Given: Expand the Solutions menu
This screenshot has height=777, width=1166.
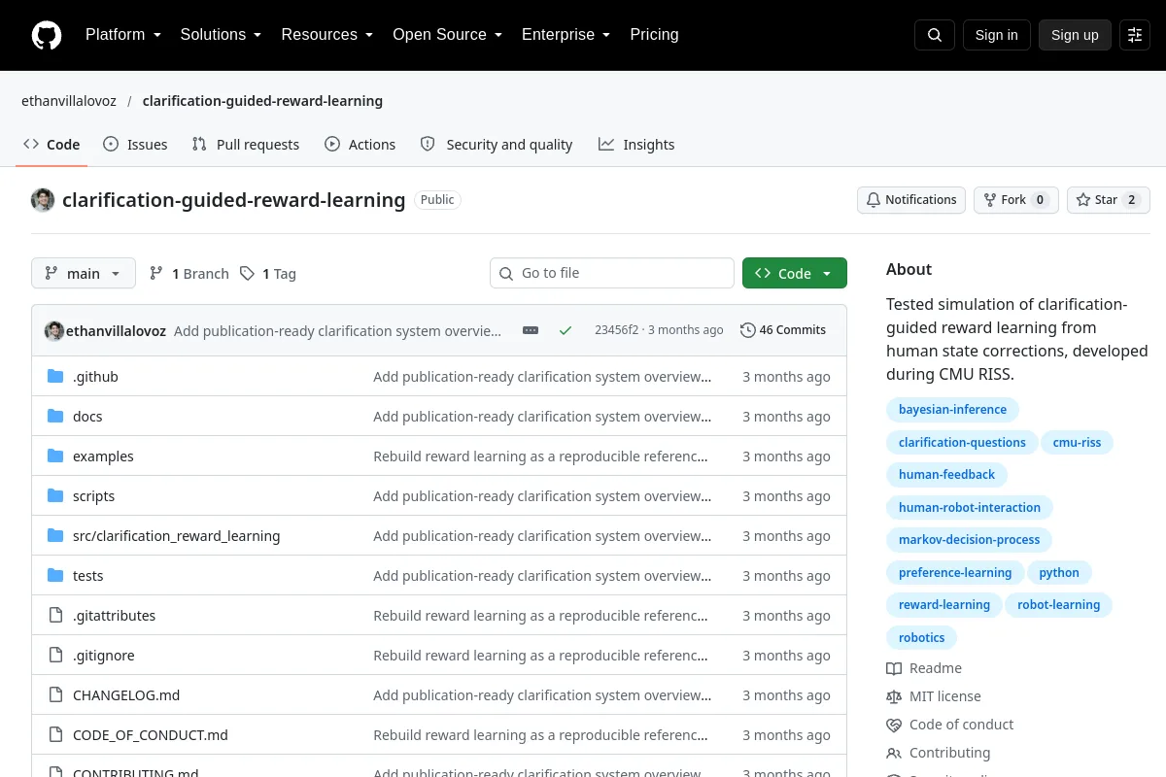Looking at the screenshot, I should [221, 35].
